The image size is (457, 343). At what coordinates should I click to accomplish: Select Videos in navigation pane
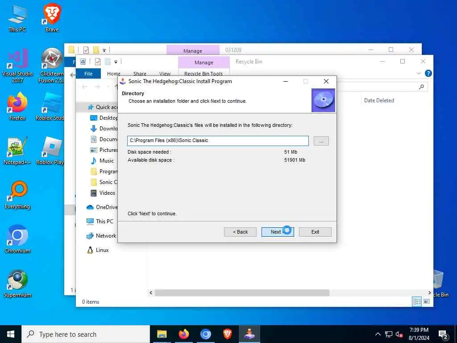[x=103, y=193]
